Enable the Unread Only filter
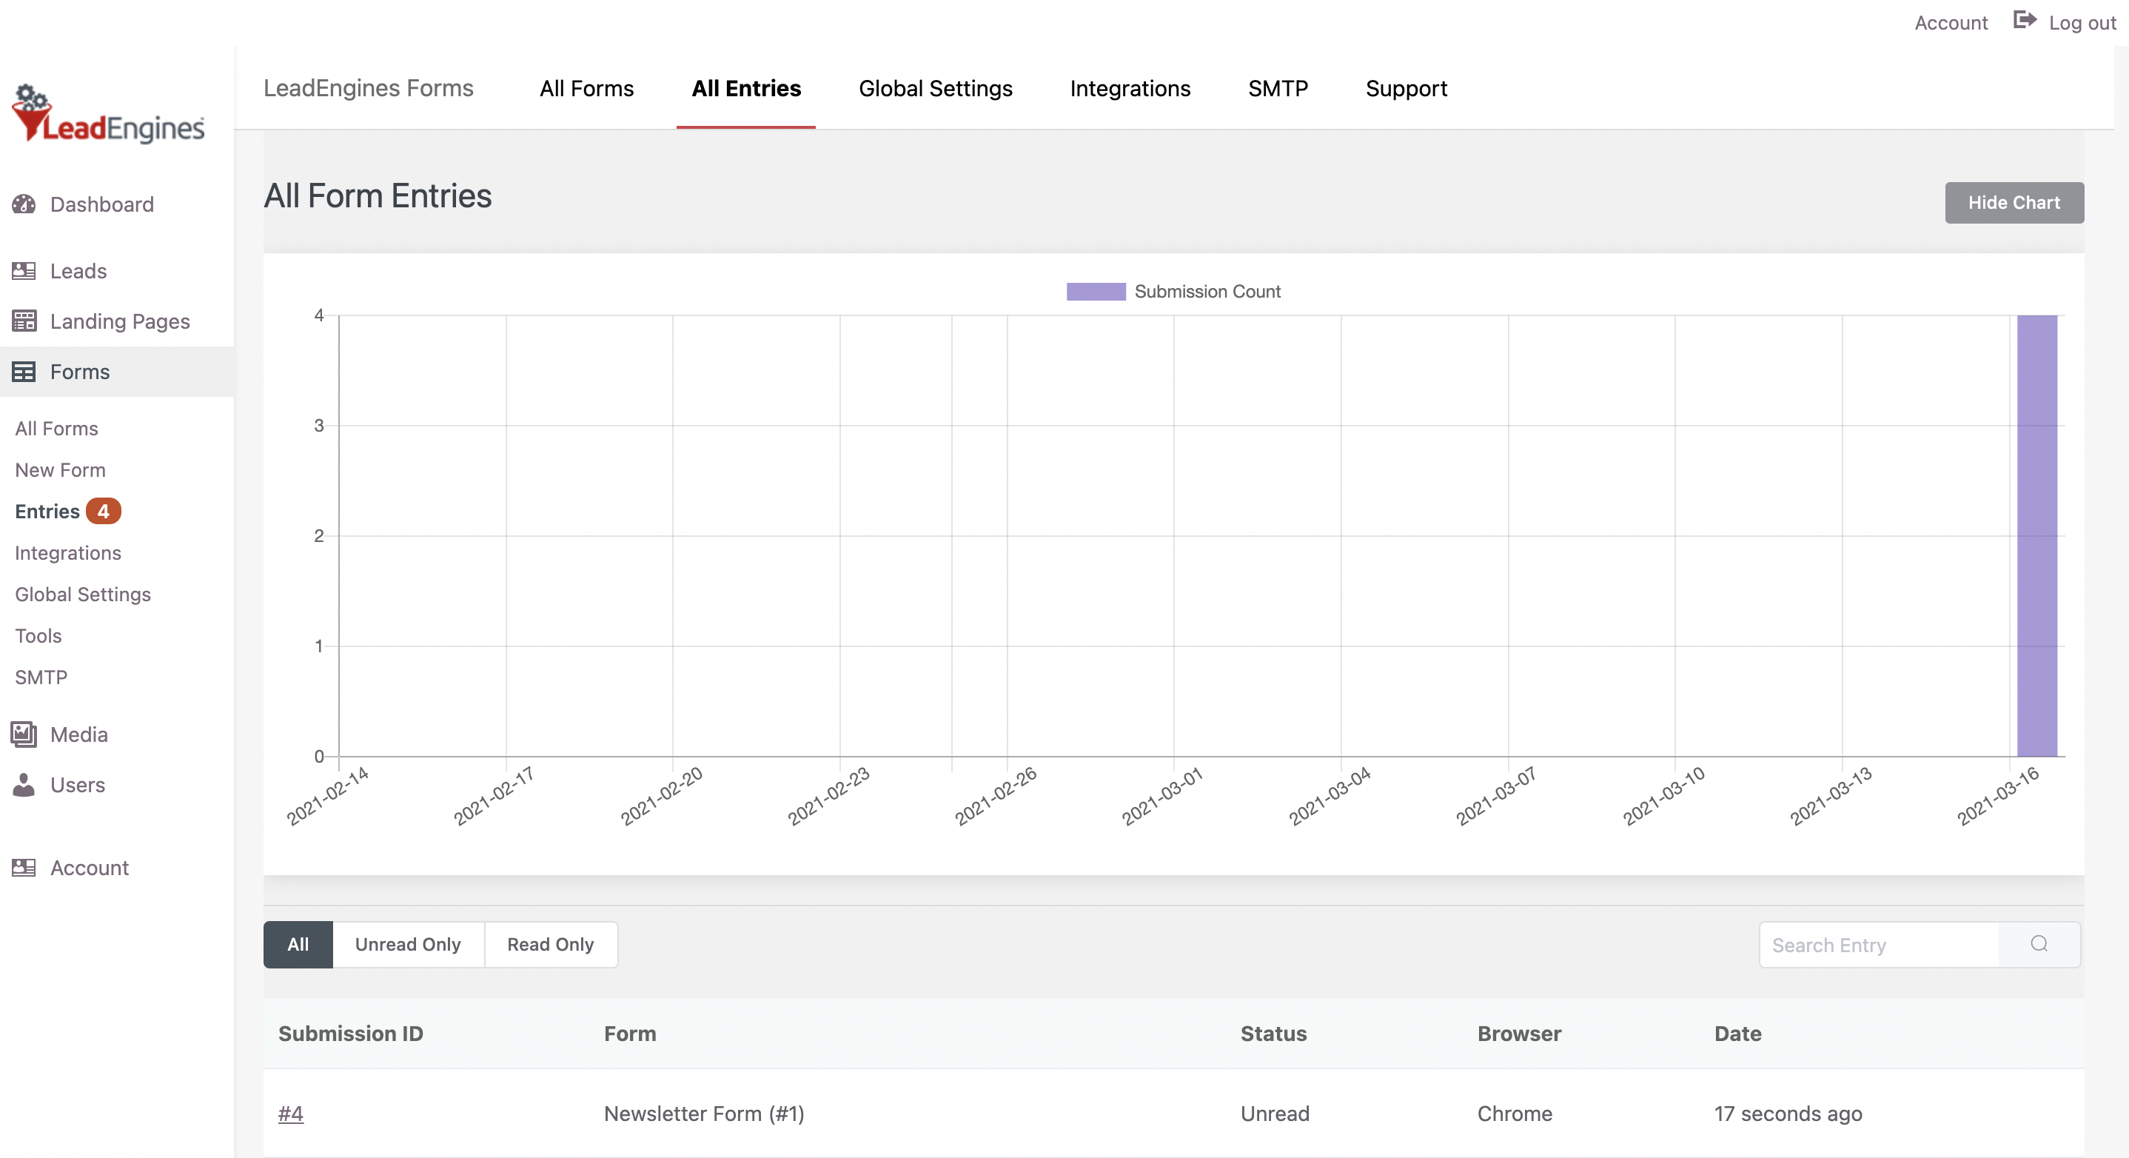This screenshot has width=2129, height=1158. [407, 945]
